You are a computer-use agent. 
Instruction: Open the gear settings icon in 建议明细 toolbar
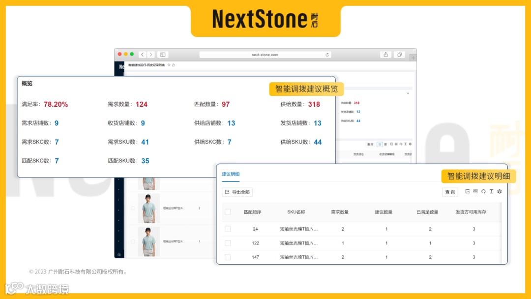(x=500, y=191)
